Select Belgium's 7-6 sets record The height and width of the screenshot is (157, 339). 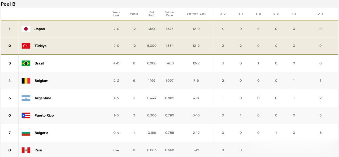[x=196, y=81]
